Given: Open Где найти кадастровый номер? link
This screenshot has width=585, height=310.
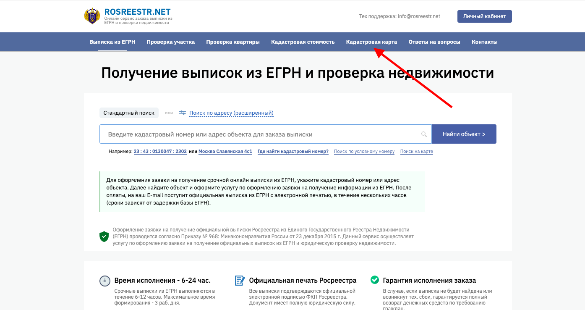Looking at the screenshot, I should click(x=293, y=152).
